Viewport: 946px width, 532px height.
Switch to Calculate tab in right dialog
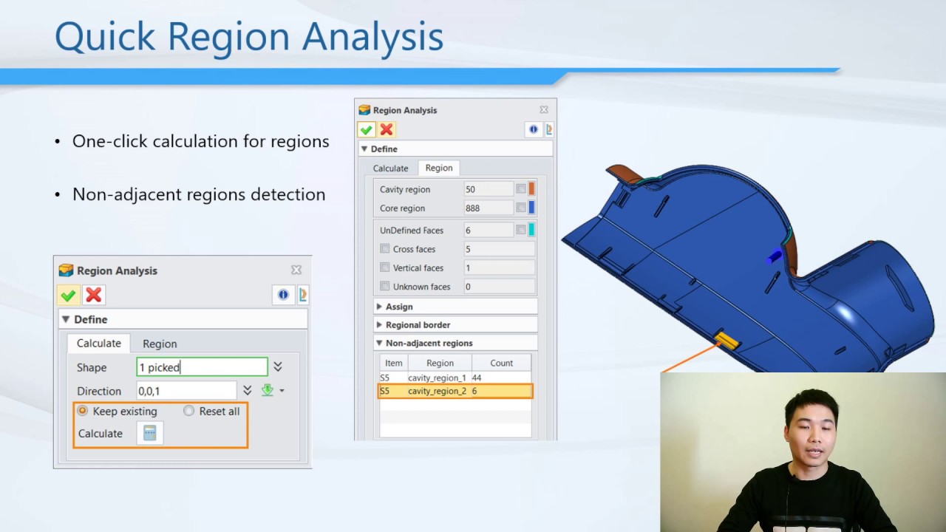(x=390, y=168)
